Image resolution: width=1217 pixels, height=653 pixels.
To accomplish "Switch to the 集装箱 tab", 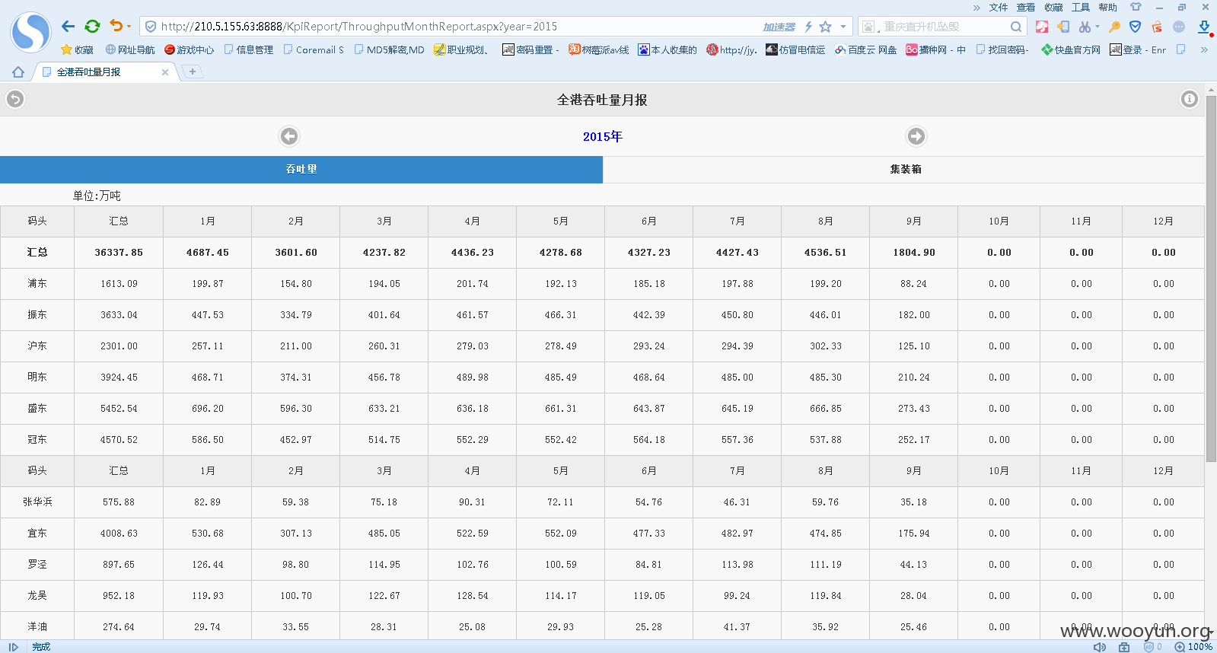I will (906, 170).
